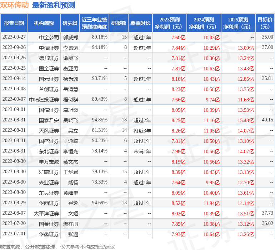The height and width of the screenshot is (250, 275).
Task: Click institution name 申万宏源
Action: 49,162
